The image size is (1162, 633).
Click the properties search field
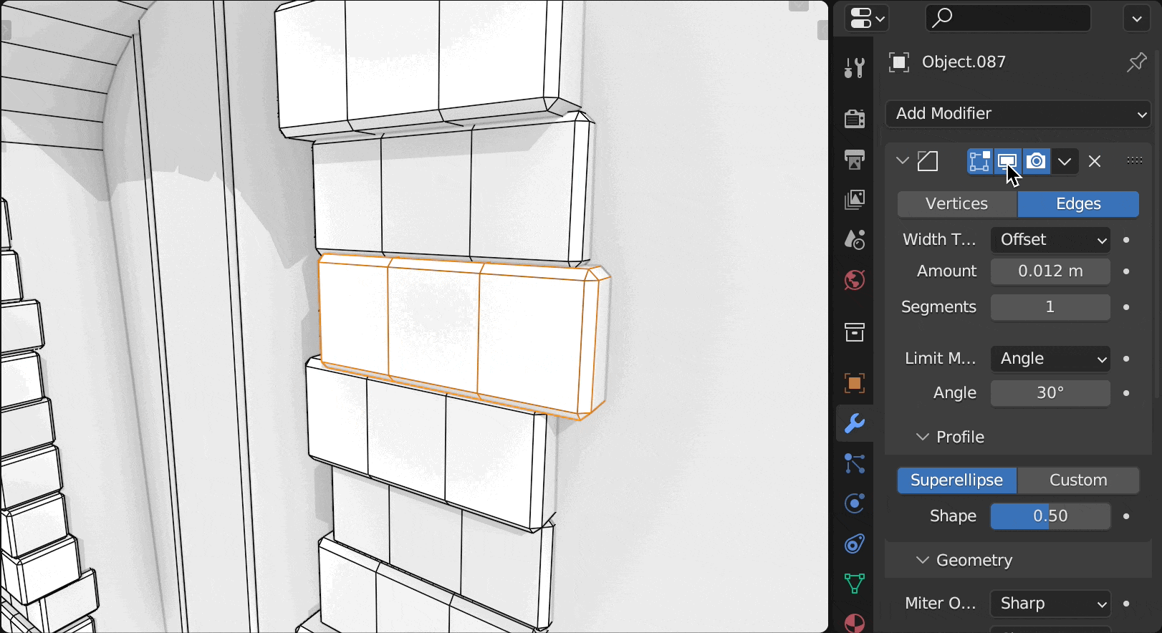click(1008, 18)
